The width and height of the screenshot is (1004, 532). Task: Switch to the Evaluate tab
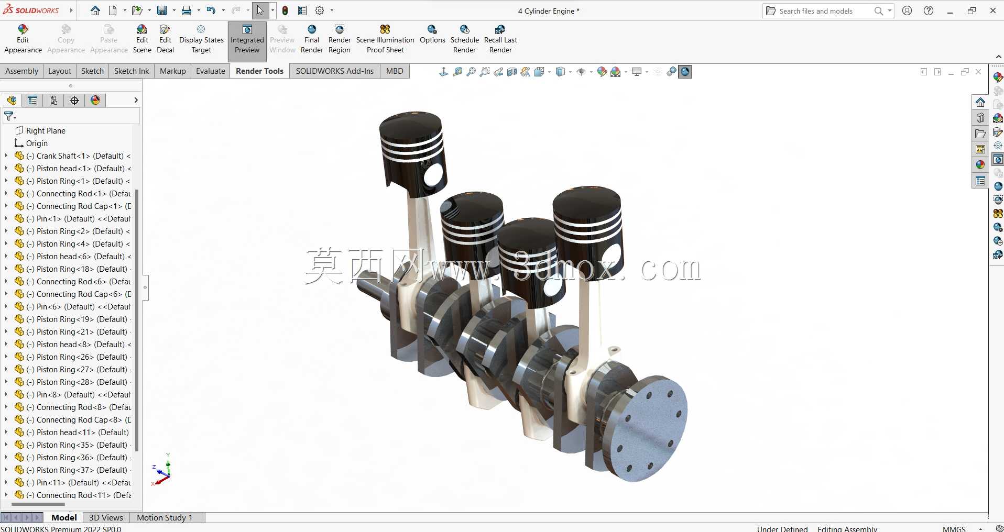(211, 71)
